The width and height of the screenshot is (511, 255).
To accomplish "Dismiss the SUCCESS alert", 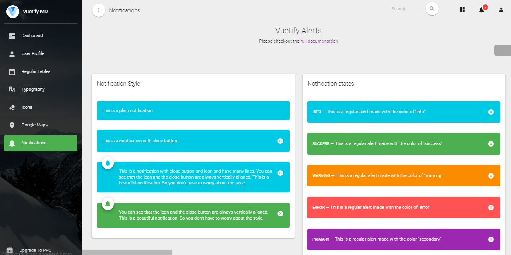I will tap(491, 144).
